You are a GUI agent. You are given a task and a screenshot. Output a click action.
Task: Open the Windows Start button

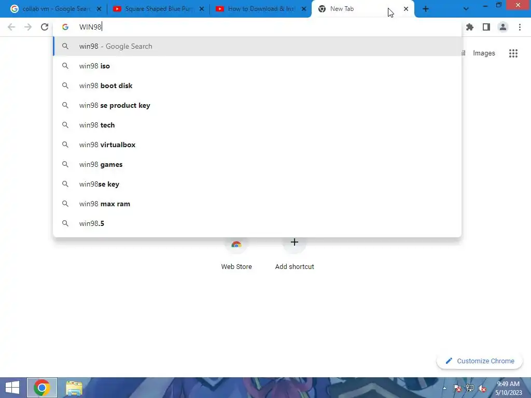pos(12,388)
